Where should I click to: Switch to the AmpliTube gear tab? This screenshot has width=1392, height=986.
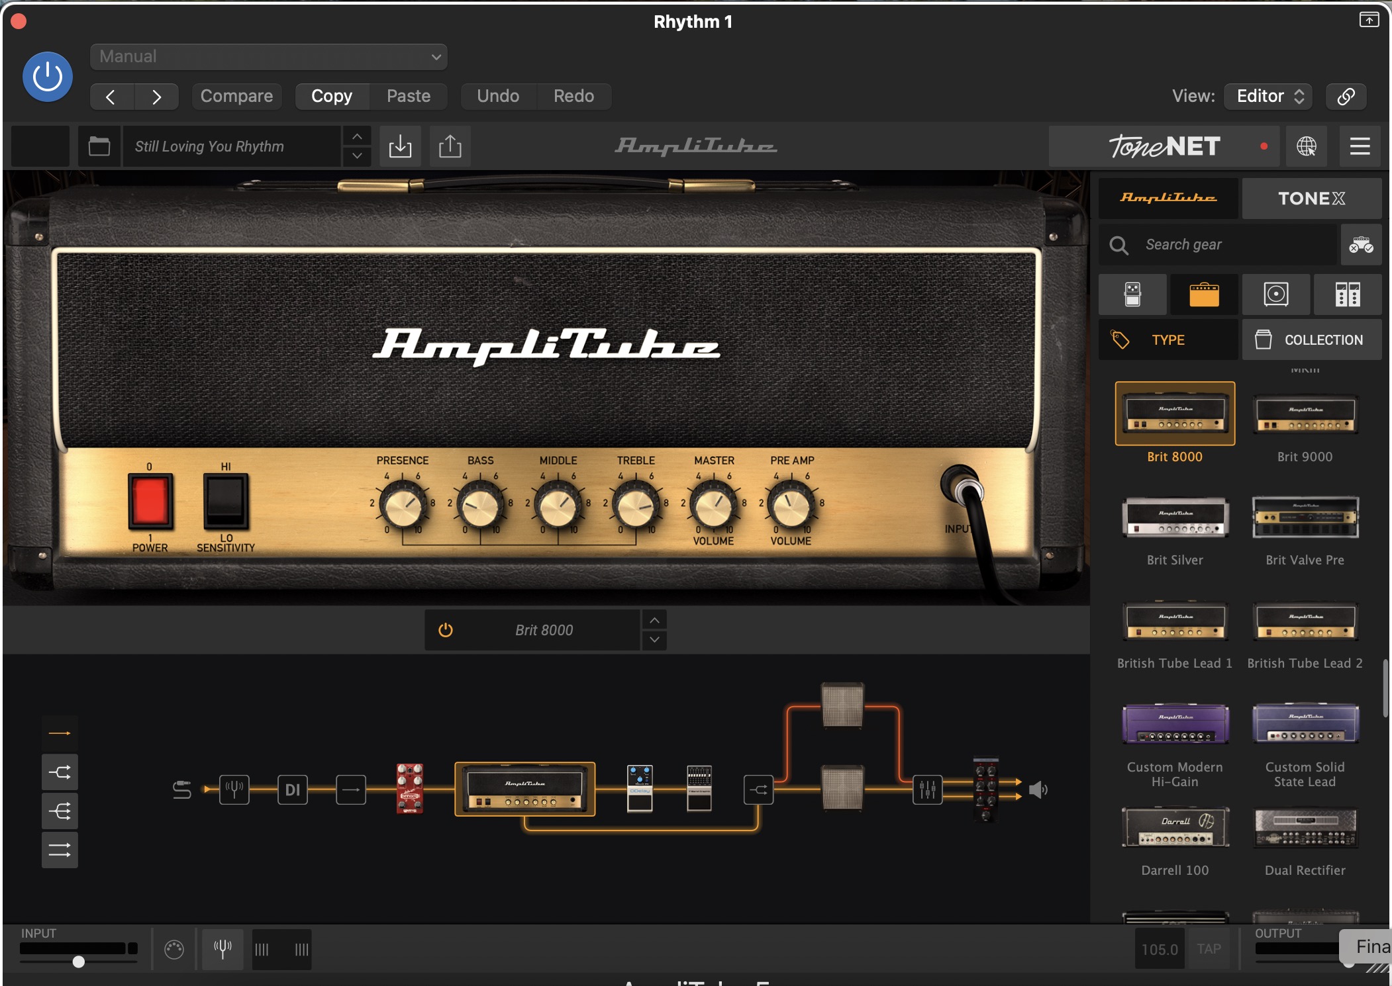(1168, 198)
